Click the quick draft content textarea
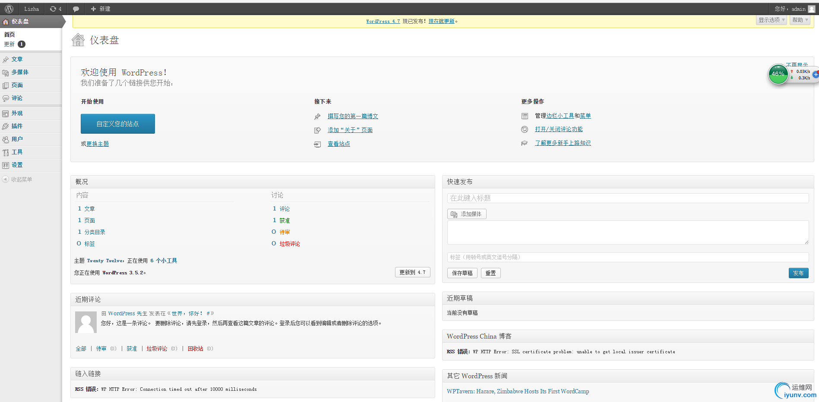 628,232
